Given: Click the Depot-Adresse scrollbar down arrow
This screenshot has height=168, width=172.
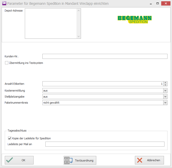Looking at the screenshot, I should (x=78, y=36).
